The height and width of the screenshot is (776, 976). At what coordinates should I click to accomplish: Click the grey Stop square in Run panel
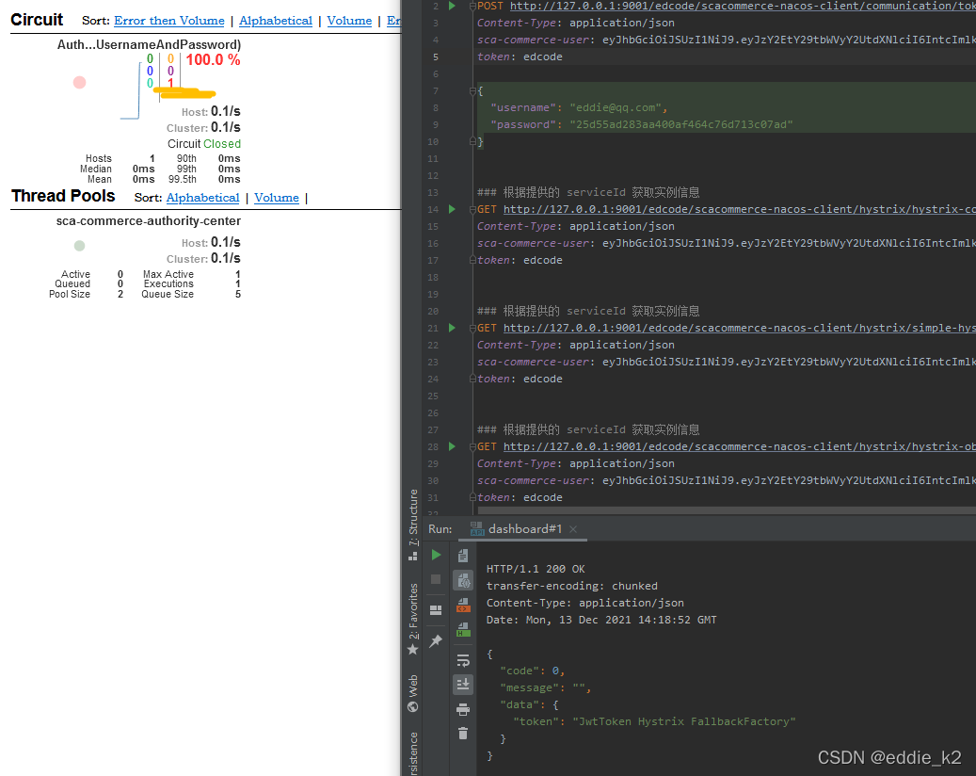(x=436, y=579)
